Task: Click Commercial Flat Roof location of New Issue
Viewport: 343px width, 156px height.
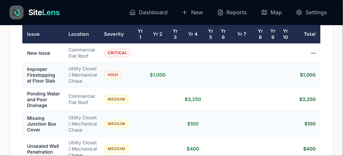Action: (82, 53)
